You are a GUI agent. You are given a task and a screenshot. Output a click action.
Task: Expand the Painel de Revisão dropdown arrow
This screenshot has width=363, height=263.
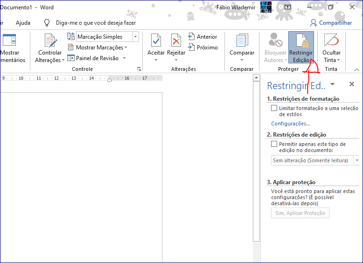pos(124,58)
